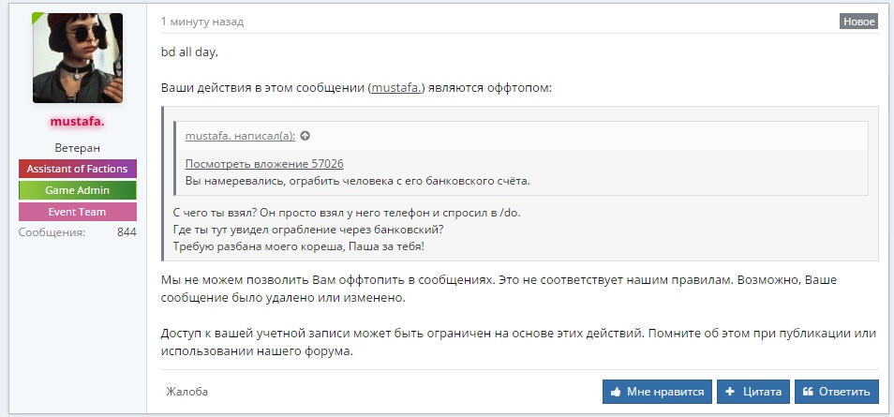Click the "1 минуту назад" timestamp
The height and width of the screenshot is (417, 894).
[202, 22]
